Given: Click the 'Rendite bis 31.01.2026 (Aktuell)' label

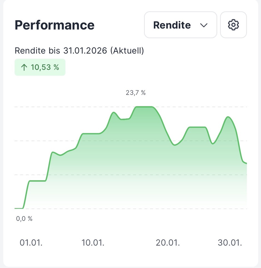Looking at the screenshot, I should pyautogui.click(x=79, y=51).
